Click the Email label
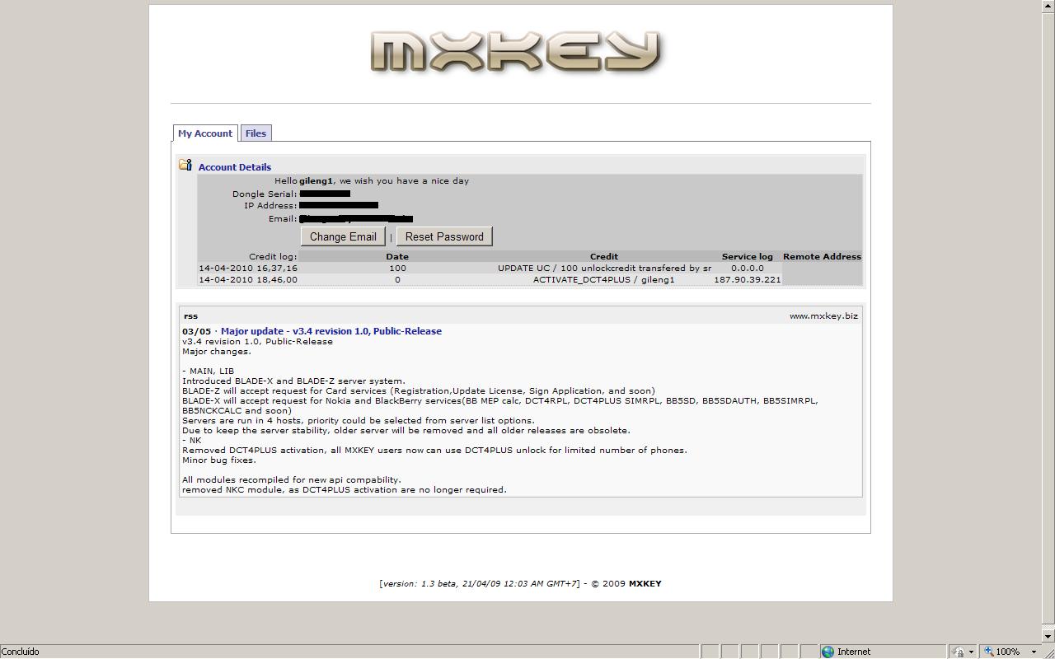The width and height of the screenshot is (1055, 659). pos(283,218)
